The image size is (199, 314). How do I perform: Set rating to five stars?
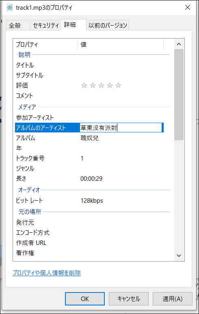(x=118, y=86)
